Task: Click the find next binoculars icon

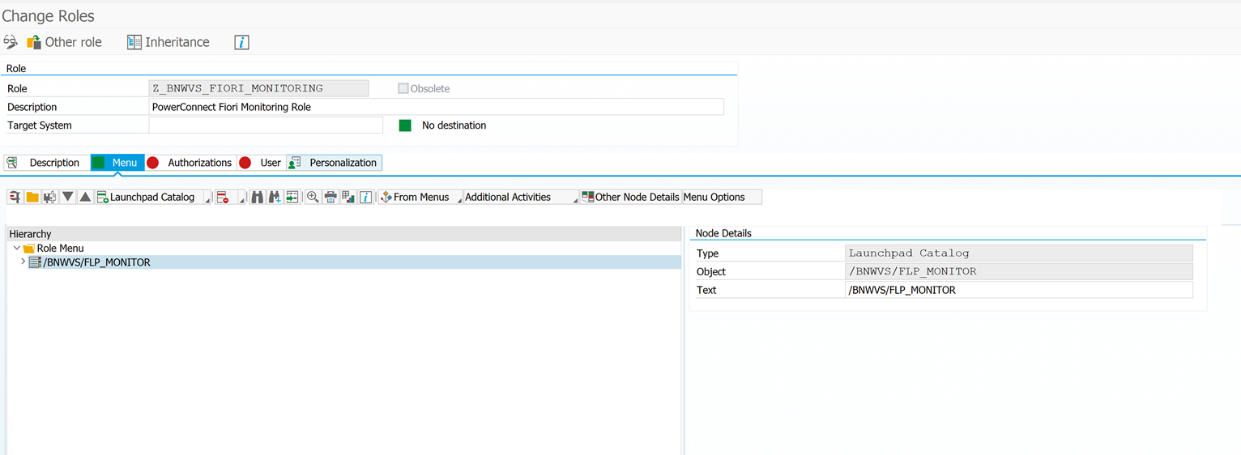Action: pos(275,198)
